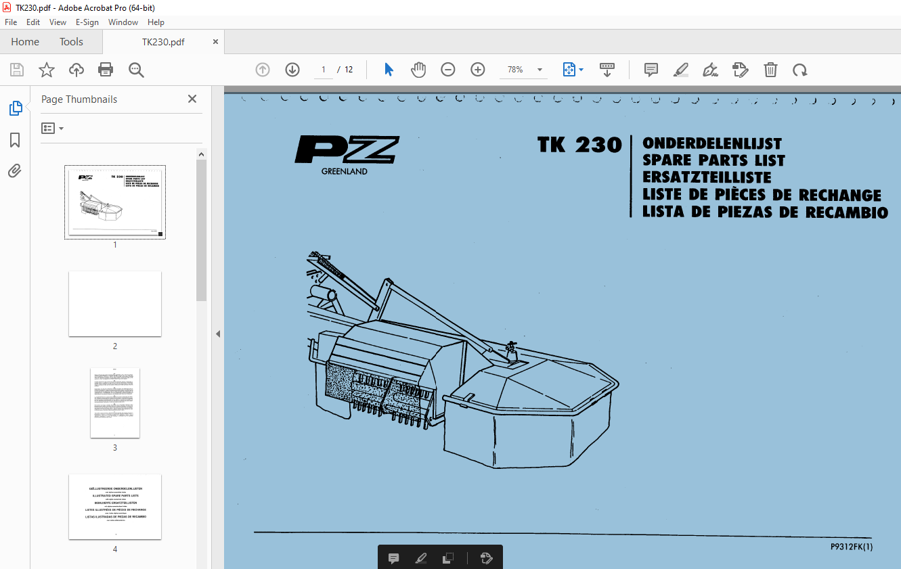Image resolution: width=901 pixels, height=569 pixels.
Task: Add a comment from the floating toolbar
Action: (393, 558)
